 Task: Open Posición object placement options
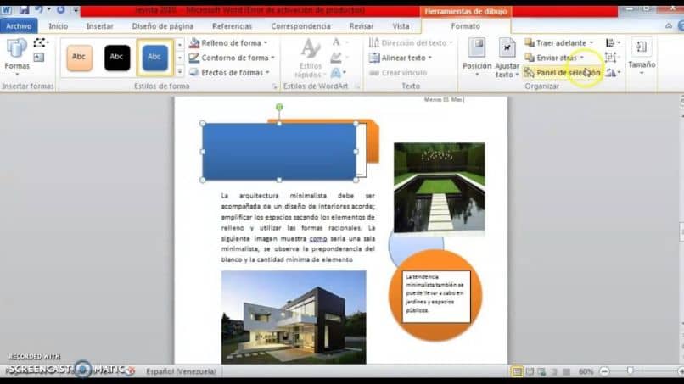477,58
